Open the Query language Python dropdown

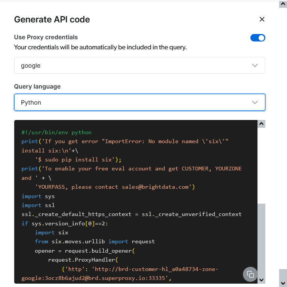140,102
